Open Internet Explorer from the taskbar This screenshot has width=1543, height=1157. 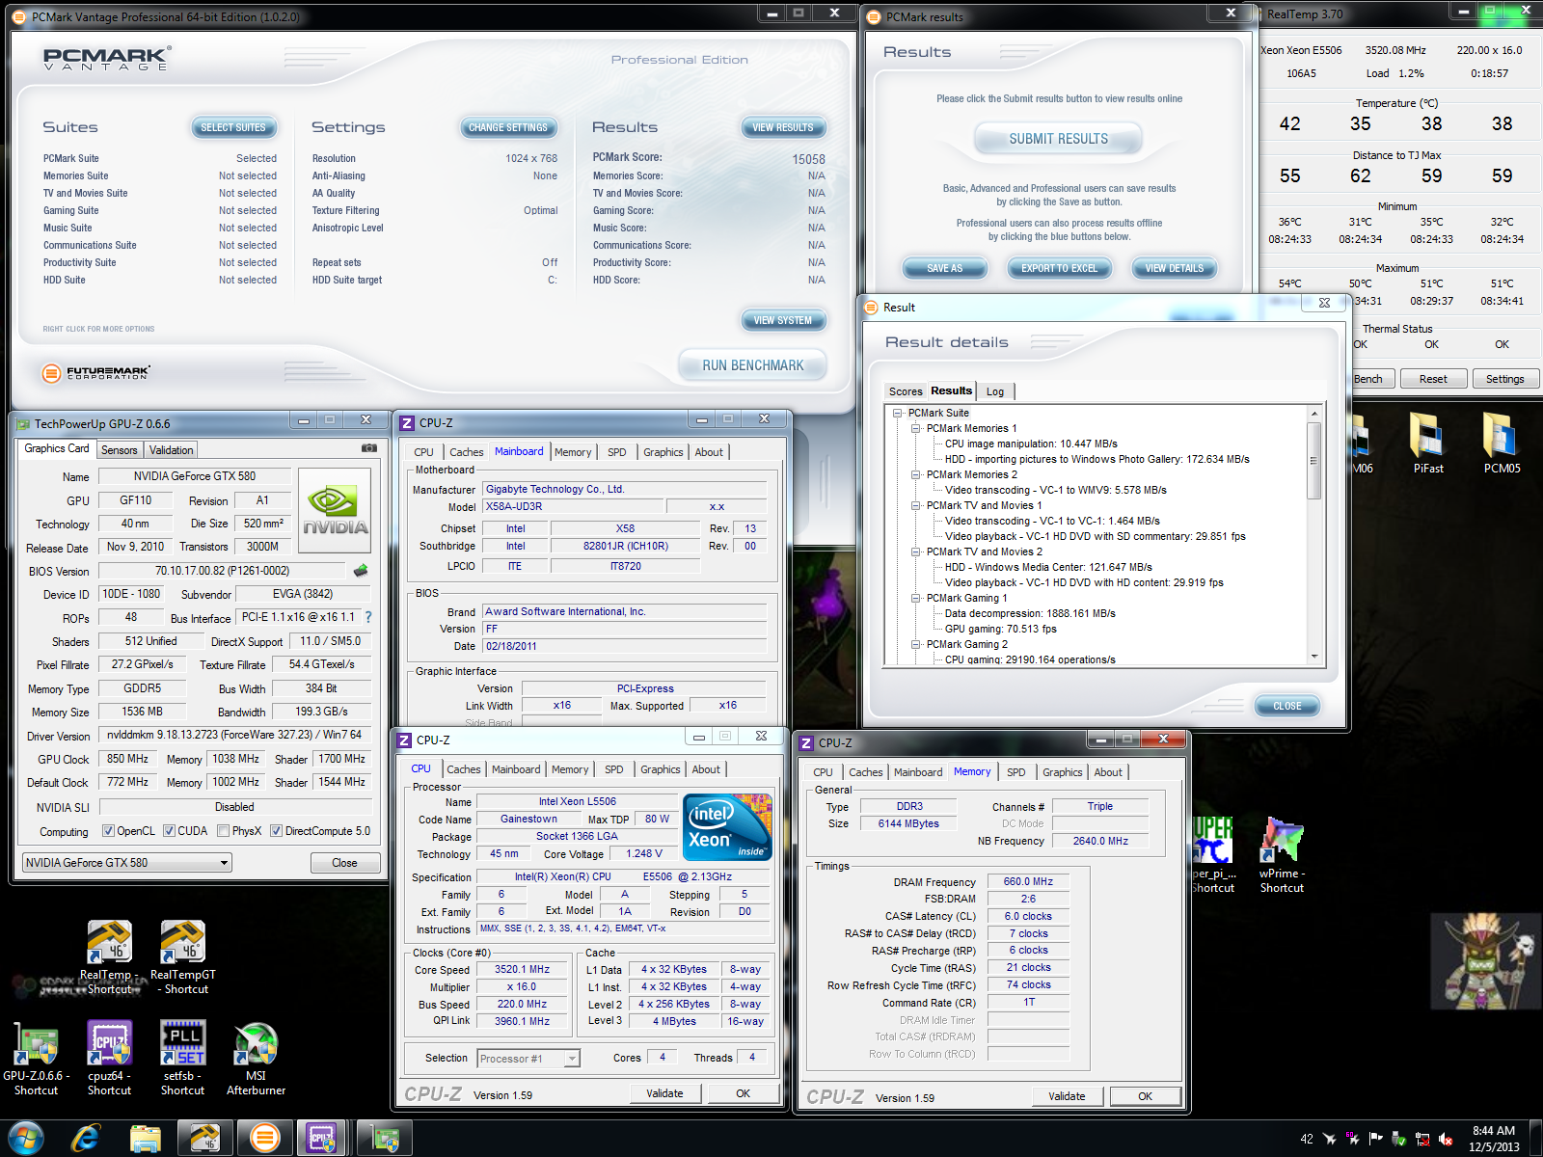[x=86, y=1139]
